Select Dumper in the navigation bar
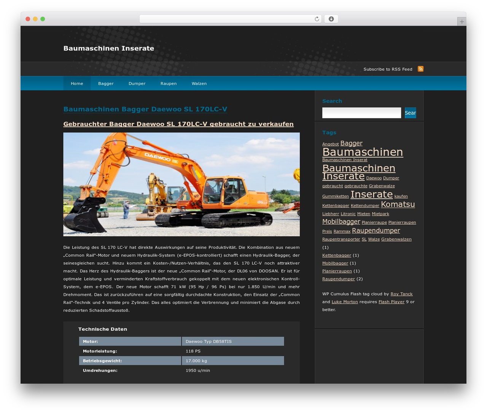 (x=137, y=83)
